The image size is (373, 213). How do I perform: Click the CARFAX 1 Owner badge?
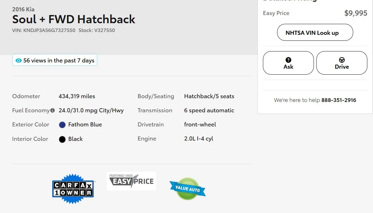click(73, 189)
